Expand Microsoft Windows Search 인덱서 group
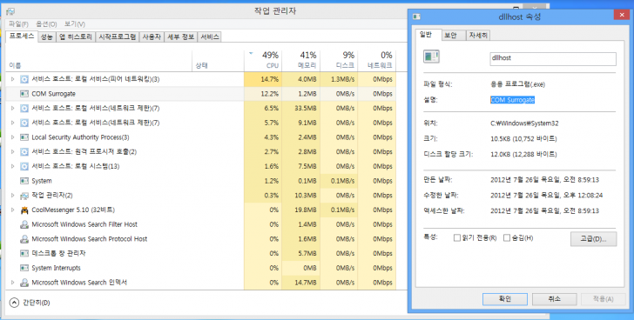 [12, 283]
